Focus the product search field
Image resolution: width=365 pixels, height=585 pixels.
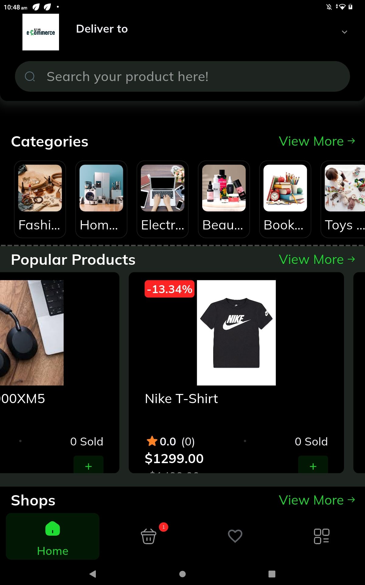182,76
